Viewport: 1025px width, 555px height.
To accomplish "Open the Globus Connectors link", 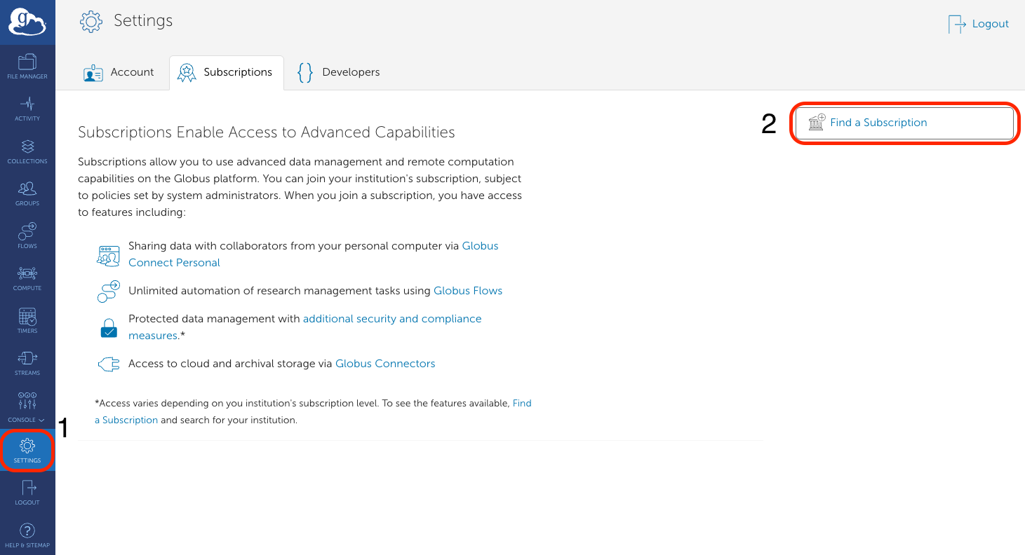I will coord(385,364).
